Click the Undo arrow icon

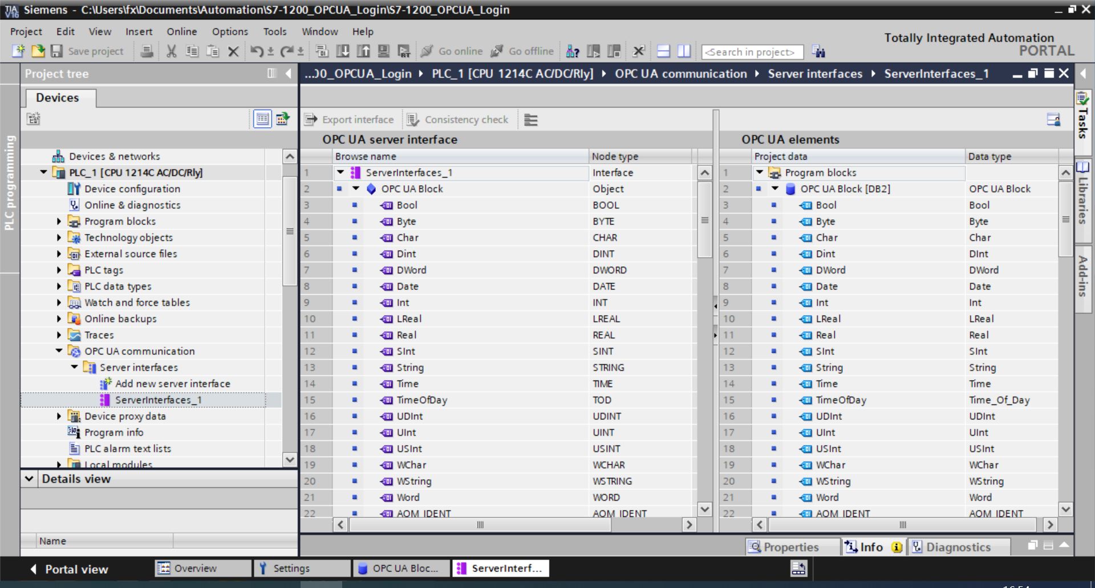[257, 51]
